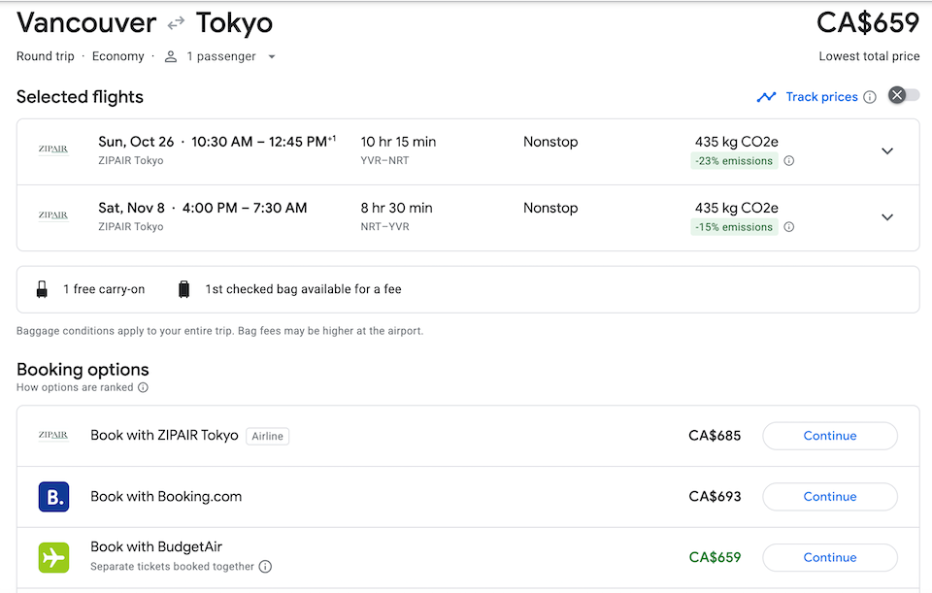This screenshot has height=593, width=932.
Task: Click the BudgetAir airplane logo icon
Action: [53, 557]
